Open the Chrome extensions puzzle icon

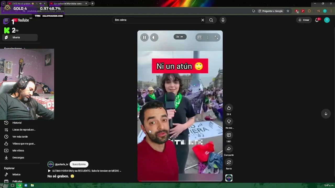(309, 11)
